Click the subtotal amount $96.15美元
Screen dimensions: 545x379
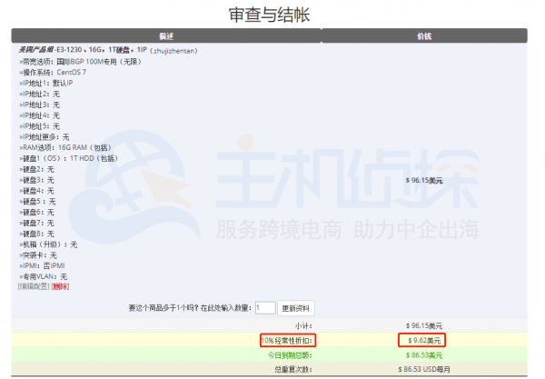click(x=424, y=325)
